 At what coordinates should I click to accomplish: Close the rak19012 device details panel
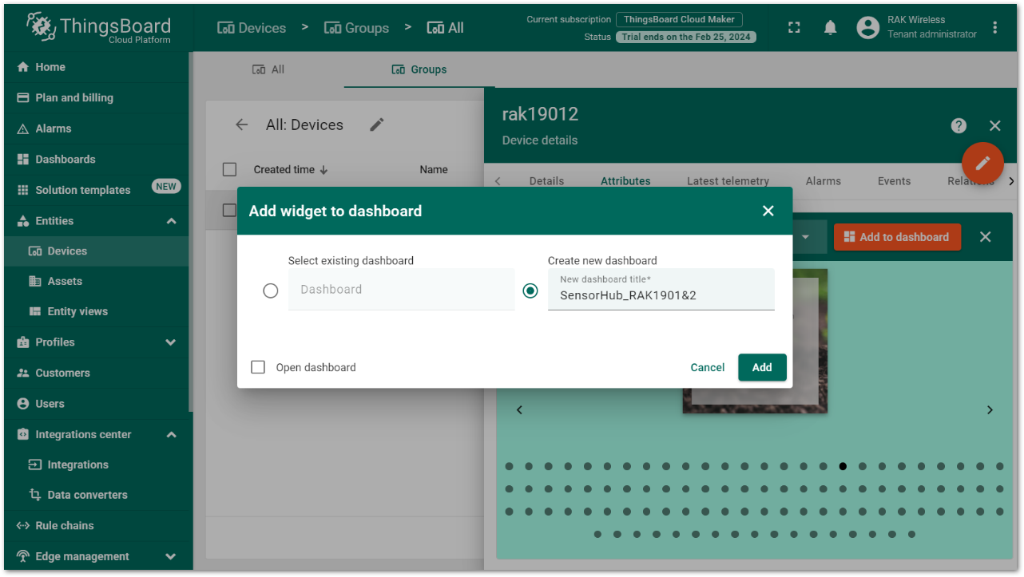pos(995,125)
